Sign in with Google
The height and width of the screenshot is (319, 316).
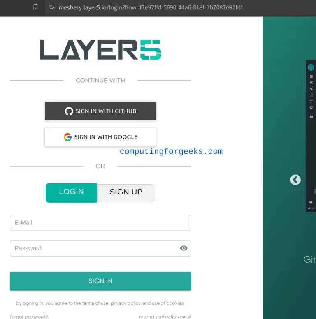coord(100,137)
